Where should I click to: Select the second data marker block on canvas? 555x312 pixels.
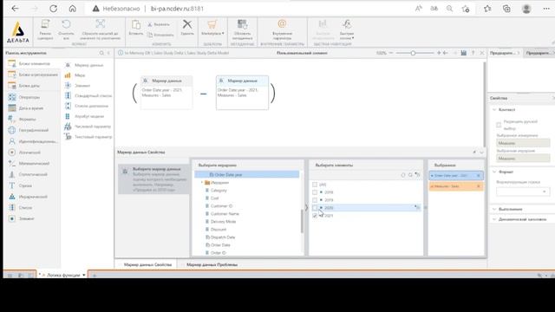point(242,93)
